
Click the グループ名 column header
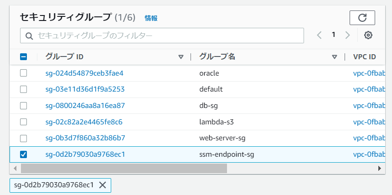coord(217,57)
